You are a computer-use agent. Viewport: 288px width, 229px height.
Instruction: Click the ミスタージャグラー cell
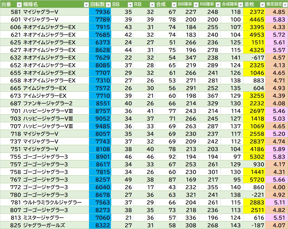pos(43,218)
